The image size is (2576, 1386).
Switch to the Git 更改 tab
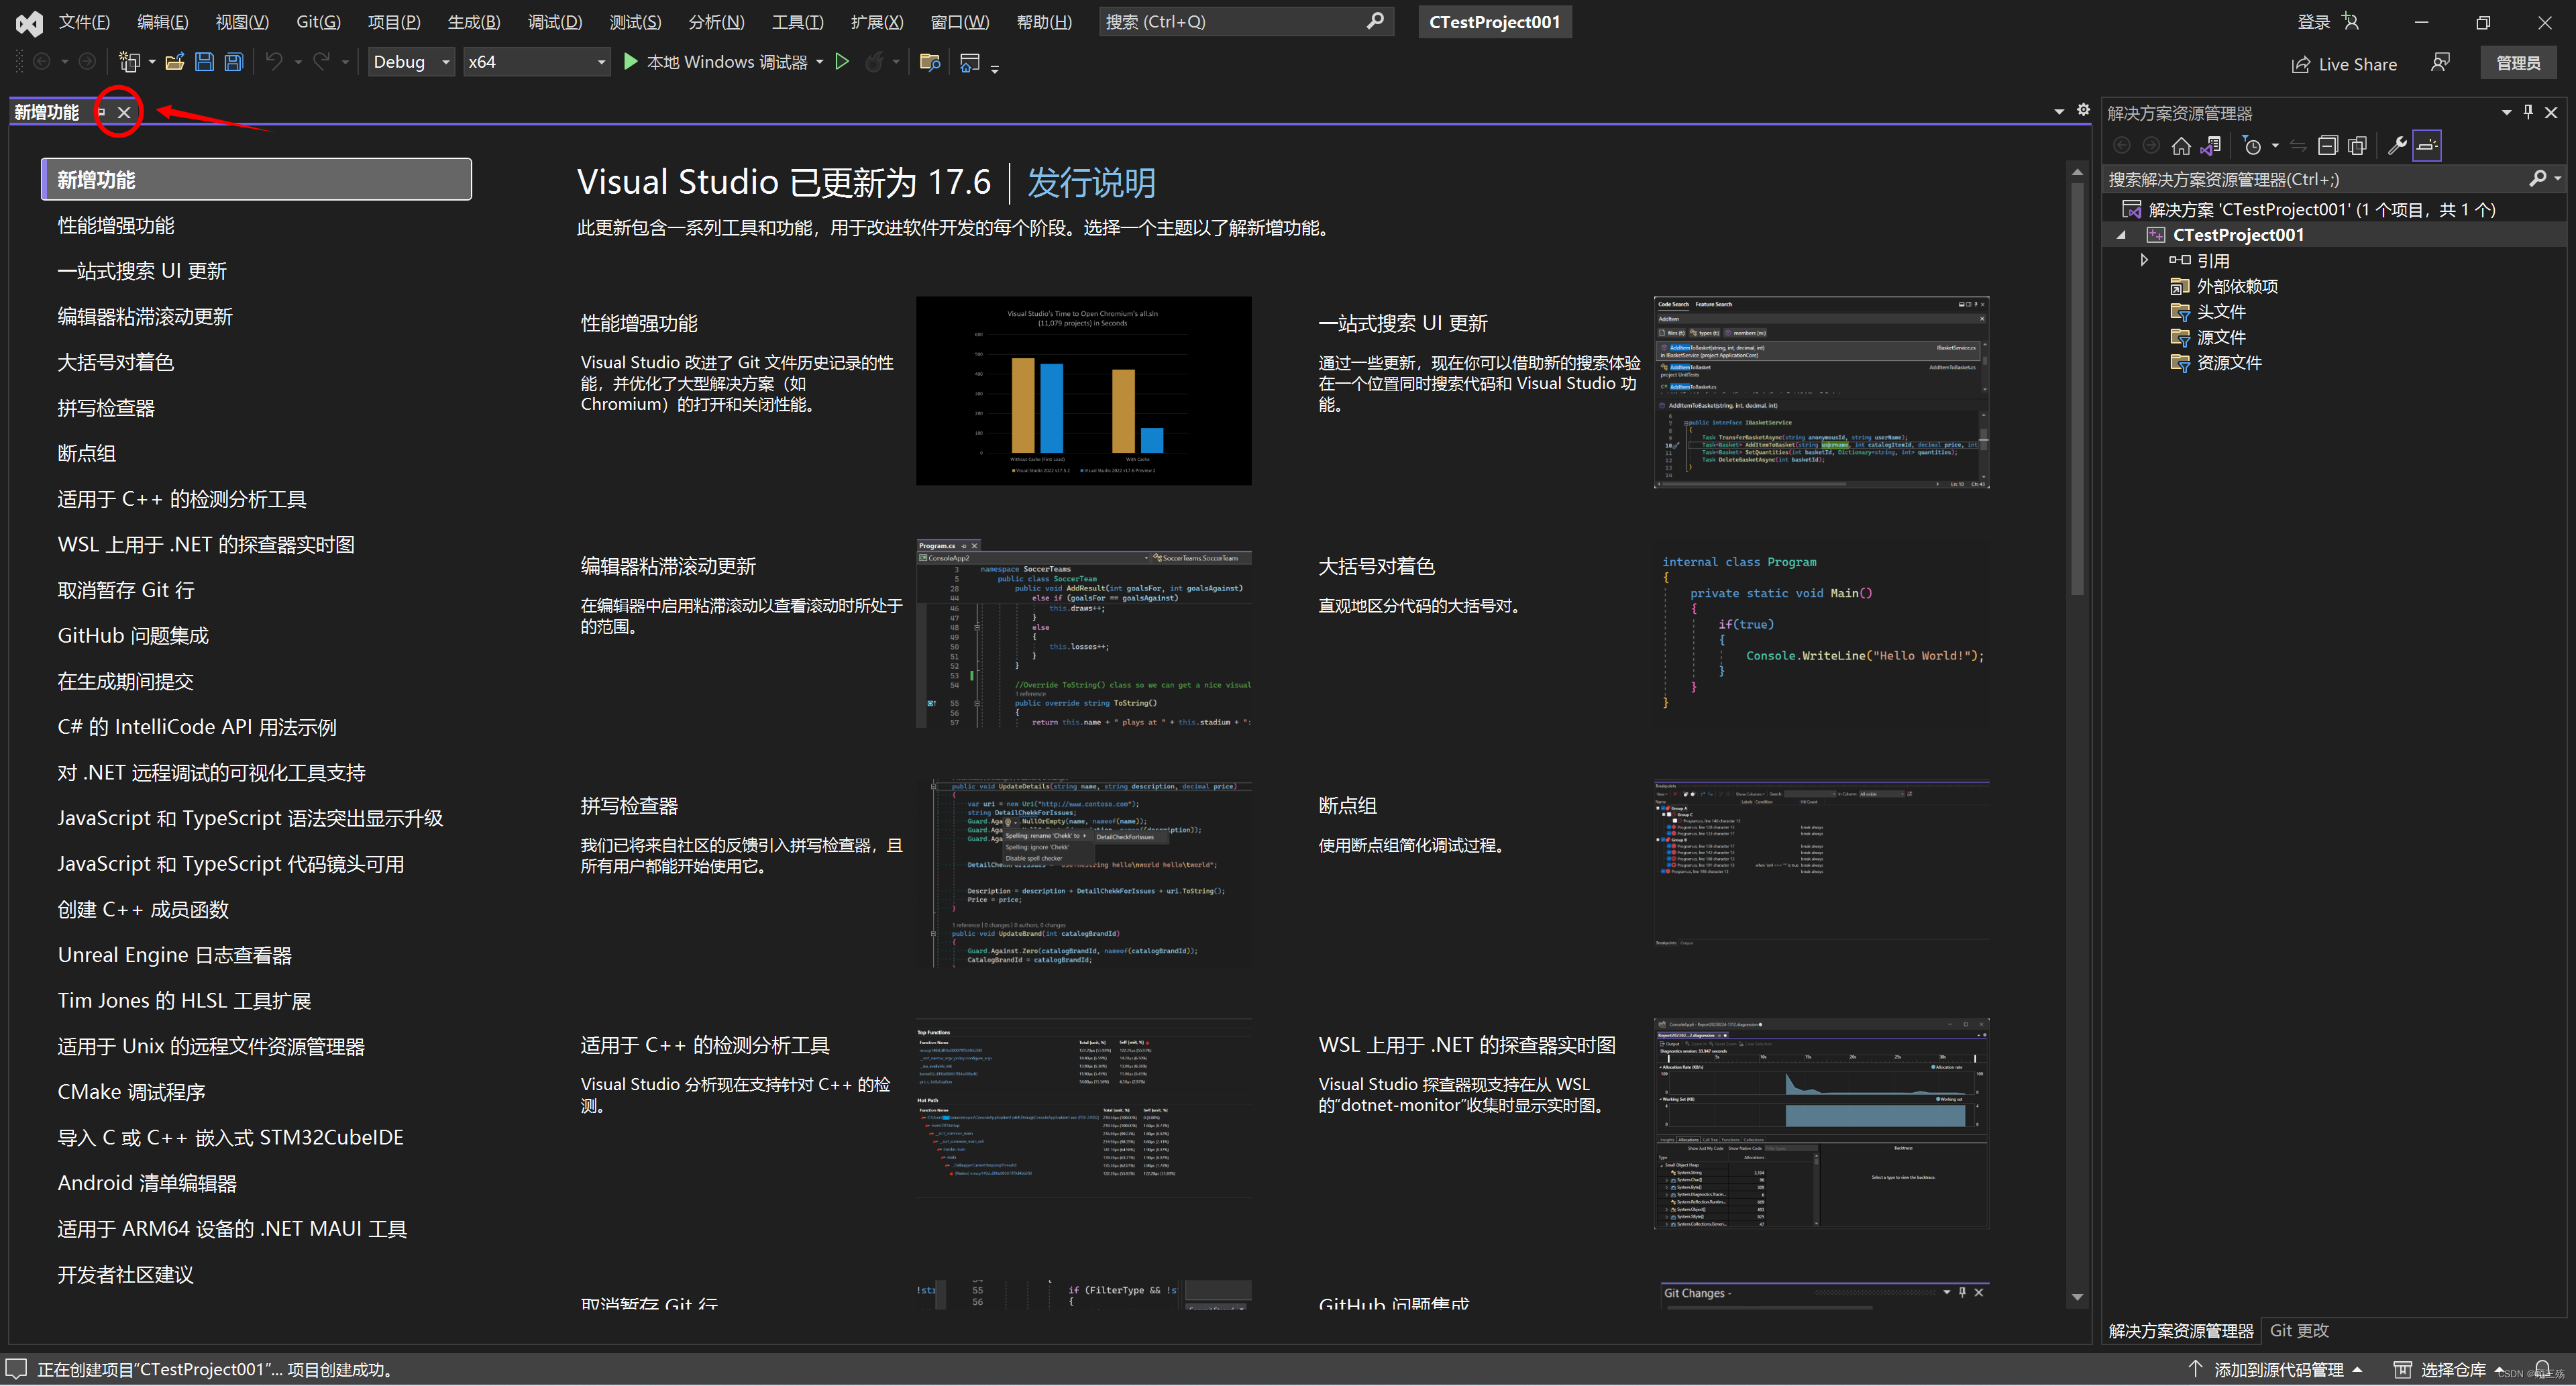point(2299,1330)
